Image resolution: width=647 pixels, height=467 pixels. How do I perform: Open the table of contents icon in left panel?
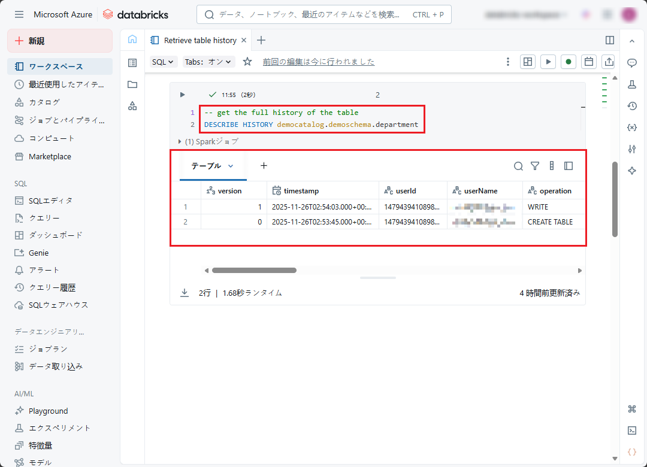pos(132,62)
